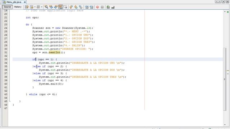The image size is (230, 129).
Task: Click the yellow warning mark in error stripe
Action: point(228,71)
